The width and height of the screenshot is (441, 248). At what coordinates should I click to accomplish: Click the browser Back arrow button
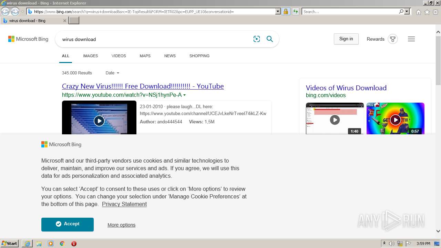coord(6,12)
